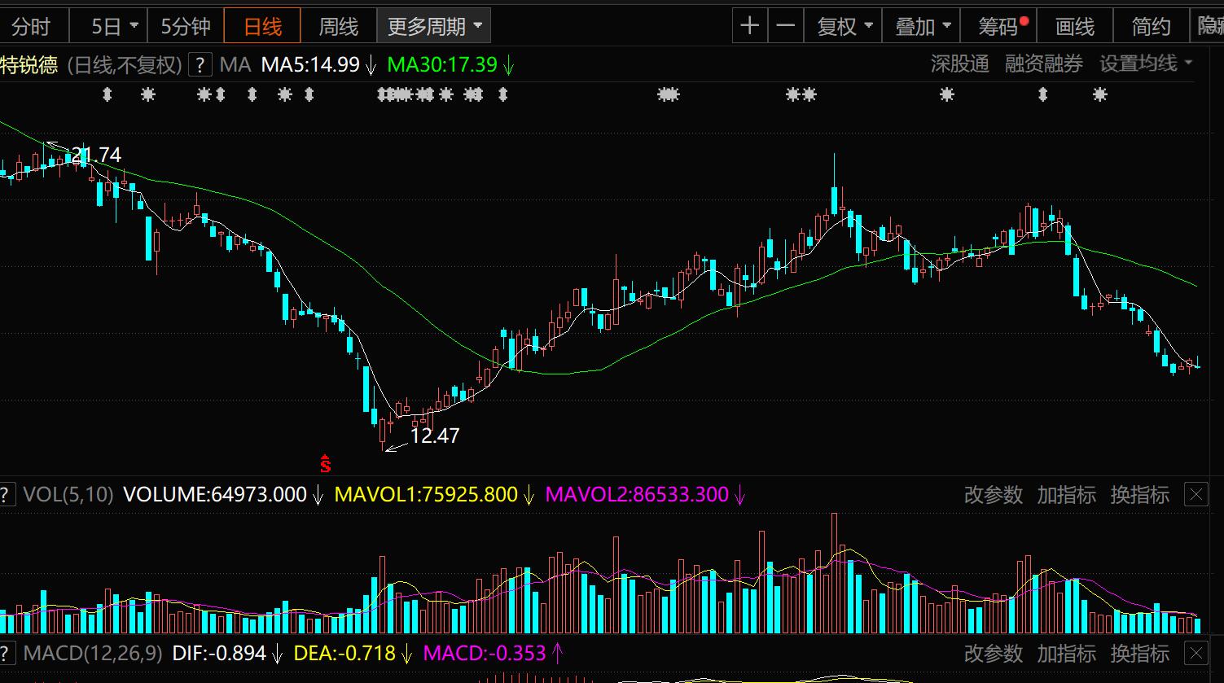The image size is (1224, 683).
Task: Click the plus zoom-in icon
Action: [749, 27]
